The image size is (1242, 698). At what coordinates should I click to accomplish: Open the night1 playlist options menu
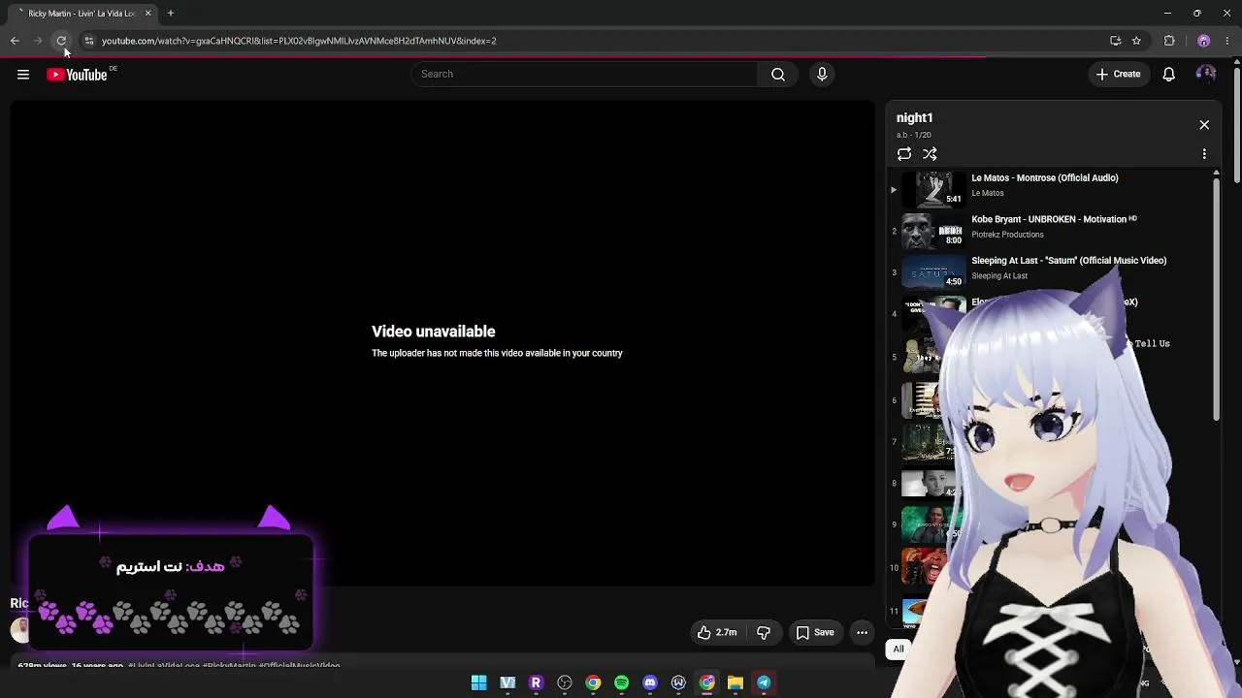pyautogui.click(x=1204, y=154)
